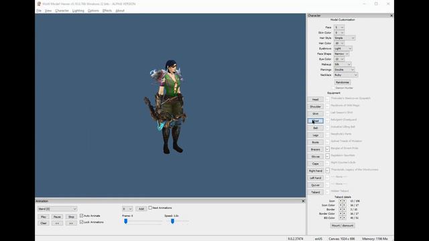Click the Clear animation button
The image size is (429, 241).
[43, 223]
